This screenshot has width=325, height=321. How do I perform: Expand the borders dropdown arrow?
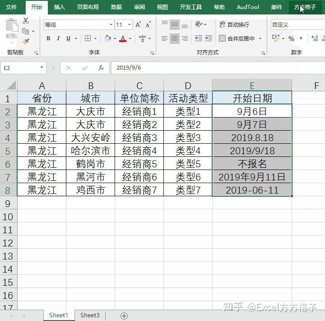[x=95, y=38]
